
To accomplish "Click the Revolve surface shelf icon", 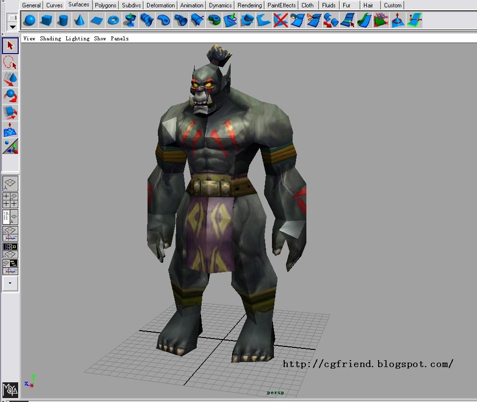I will (130, 20).
